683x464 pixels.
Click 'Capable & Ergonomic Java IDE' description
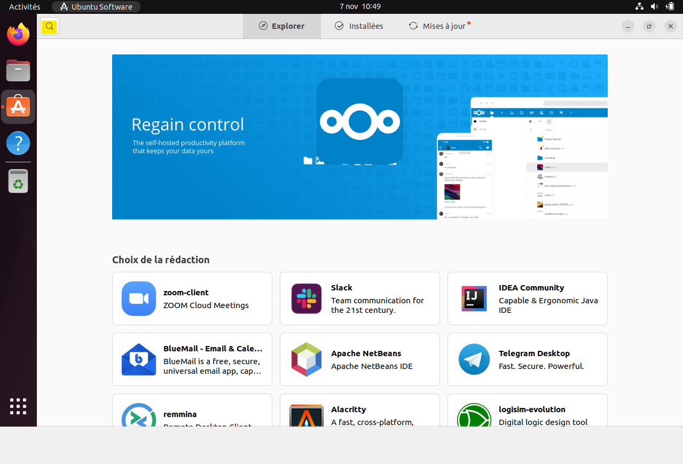tap(548, 305)
